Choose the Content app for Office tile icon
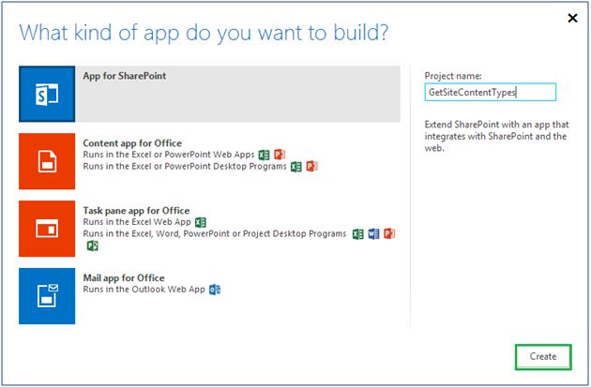This screenshot has width=591, height=387. [x=47, y=161]
